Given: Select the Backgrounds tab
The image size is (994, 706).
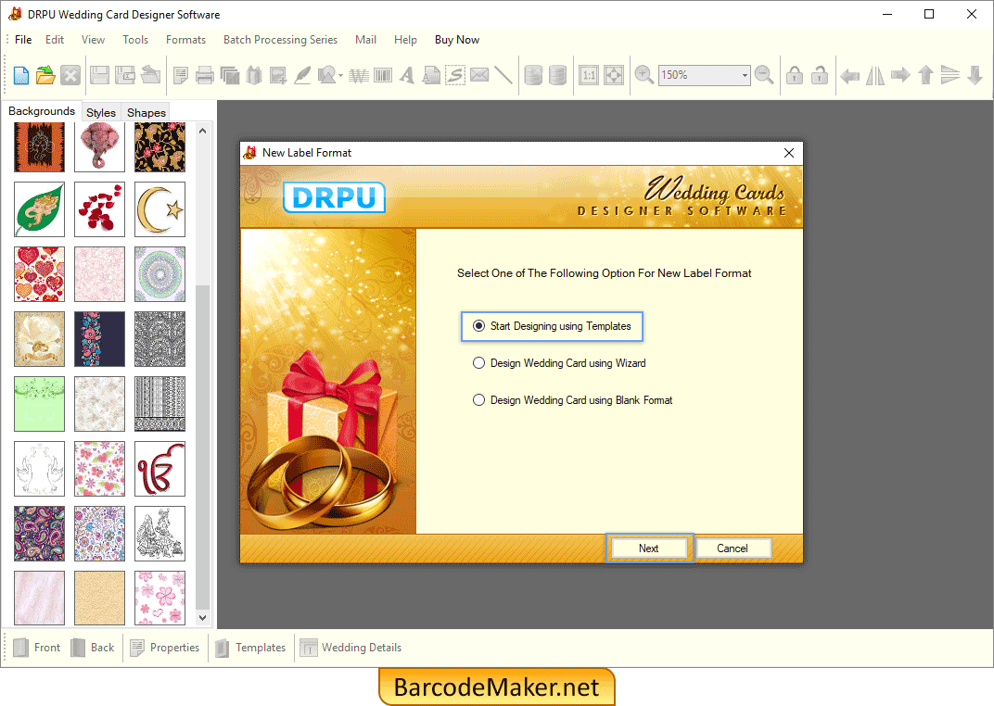Looking at the screenshot, I should coord(42,111).
